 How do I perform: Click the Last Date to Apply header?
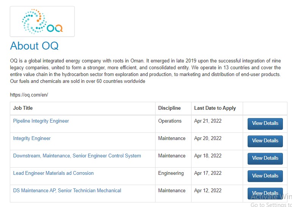(215, 108)
